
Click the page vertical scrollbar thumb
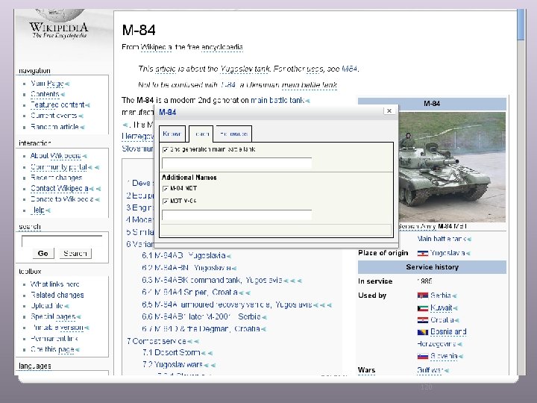pos(521,24)
